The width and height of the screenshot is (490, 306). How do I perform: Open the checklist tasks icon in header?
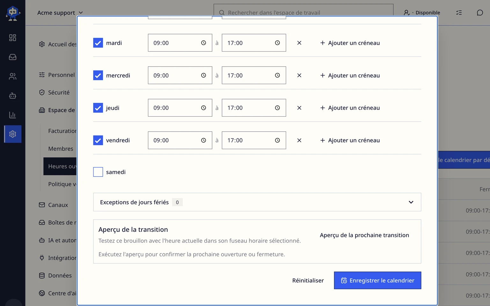tap(459, 13)
